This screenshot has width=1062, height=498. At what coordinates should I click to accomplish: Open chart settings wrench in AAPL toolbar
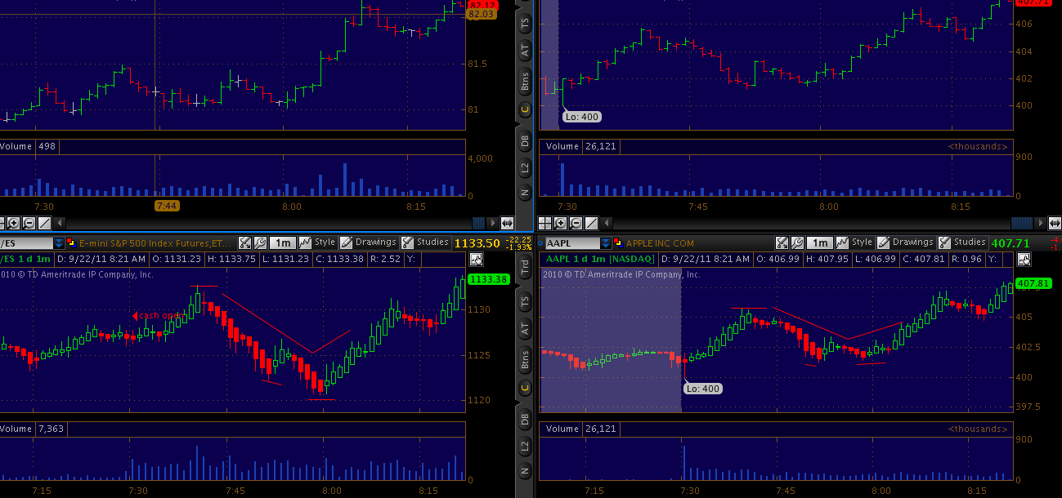click(798, 242)
